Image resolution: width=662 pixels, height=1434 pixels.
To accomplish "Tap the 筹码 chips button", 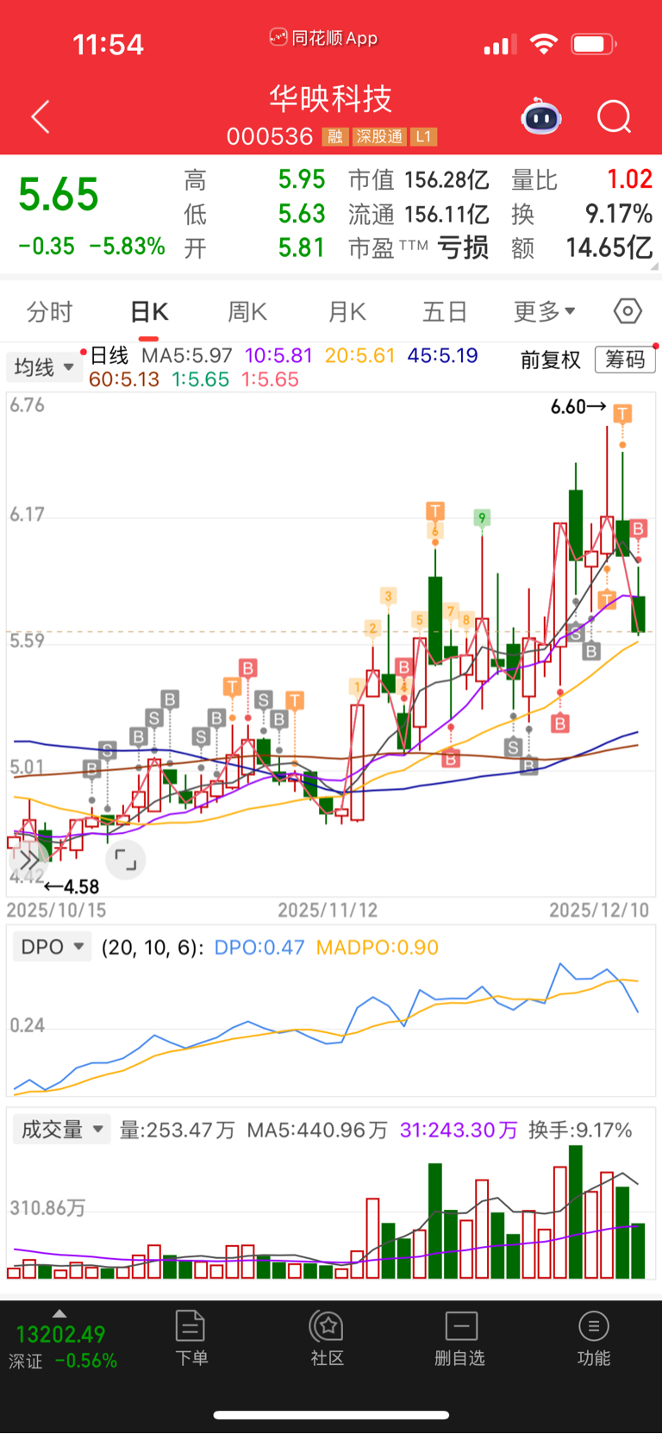I will [625, 359].
